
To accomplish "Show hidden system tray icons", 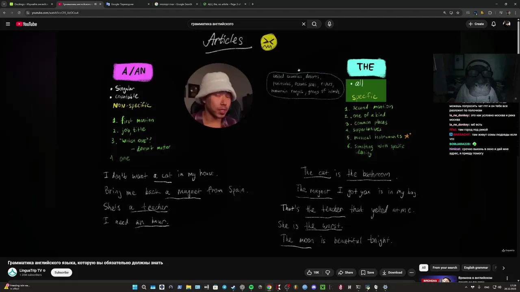I will pos(466,287).
